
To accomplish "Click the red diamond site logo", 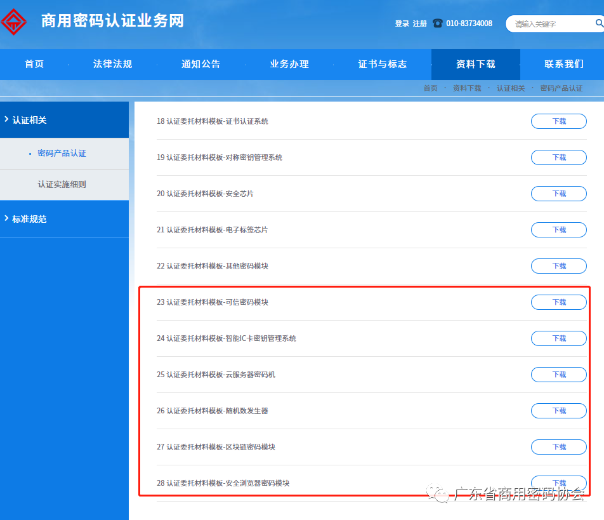I will pos(14,21).
